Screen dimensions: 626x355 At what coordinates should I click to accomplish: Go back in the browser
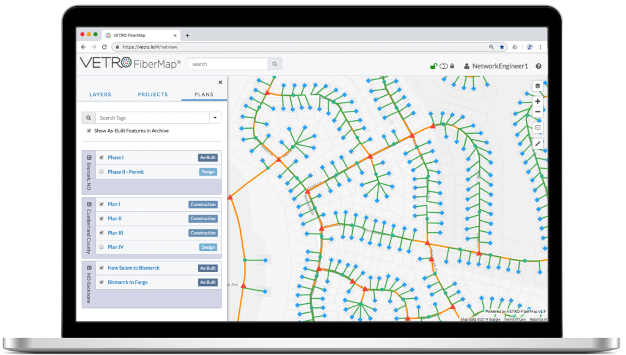click(x=83, y=47)
